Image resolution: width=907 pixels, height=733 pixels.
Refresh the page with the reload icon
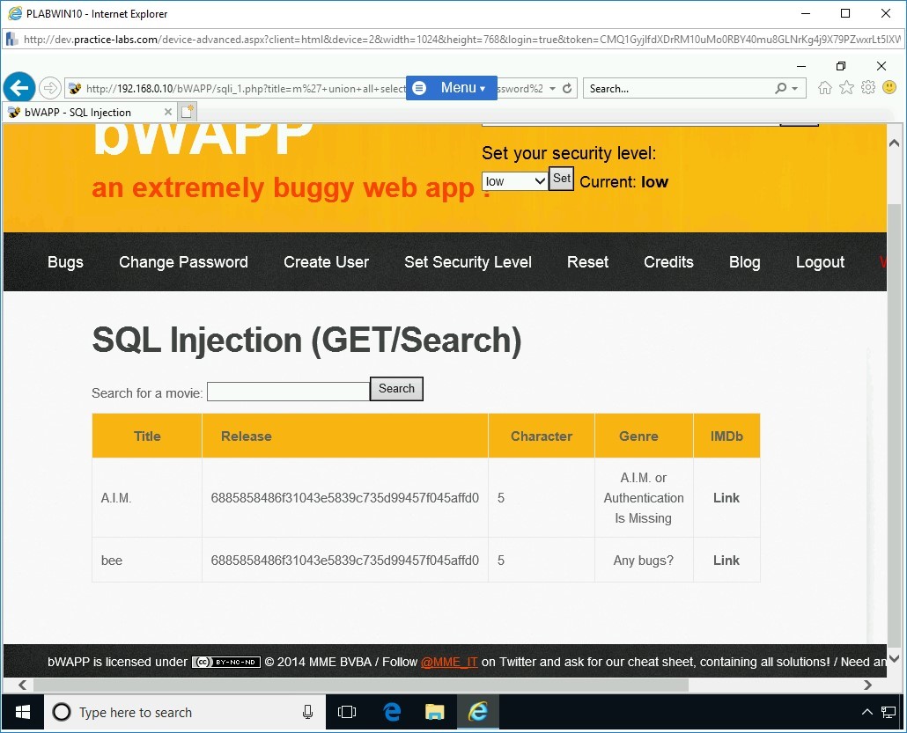pos(567,89)
